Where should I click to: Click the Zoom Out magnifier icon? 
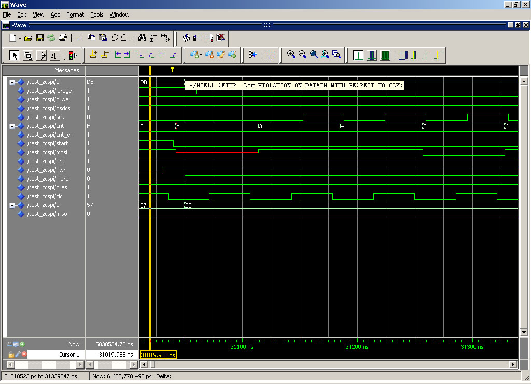click(302, 54)
